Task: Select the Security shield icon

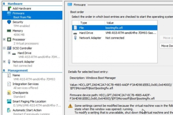Action: point(9,22)
